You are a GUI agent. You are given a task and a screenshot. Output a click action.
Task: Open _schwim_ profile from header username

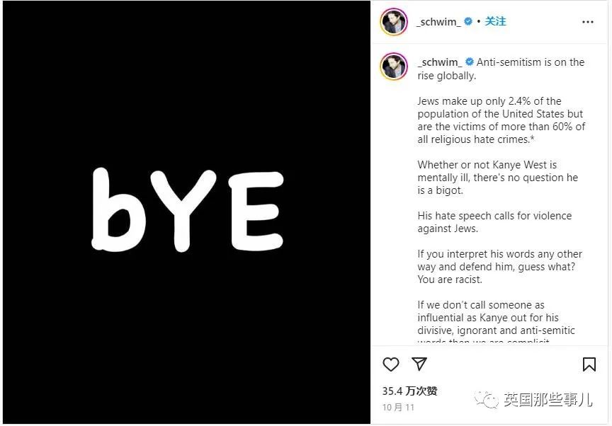tap(438, 21)
